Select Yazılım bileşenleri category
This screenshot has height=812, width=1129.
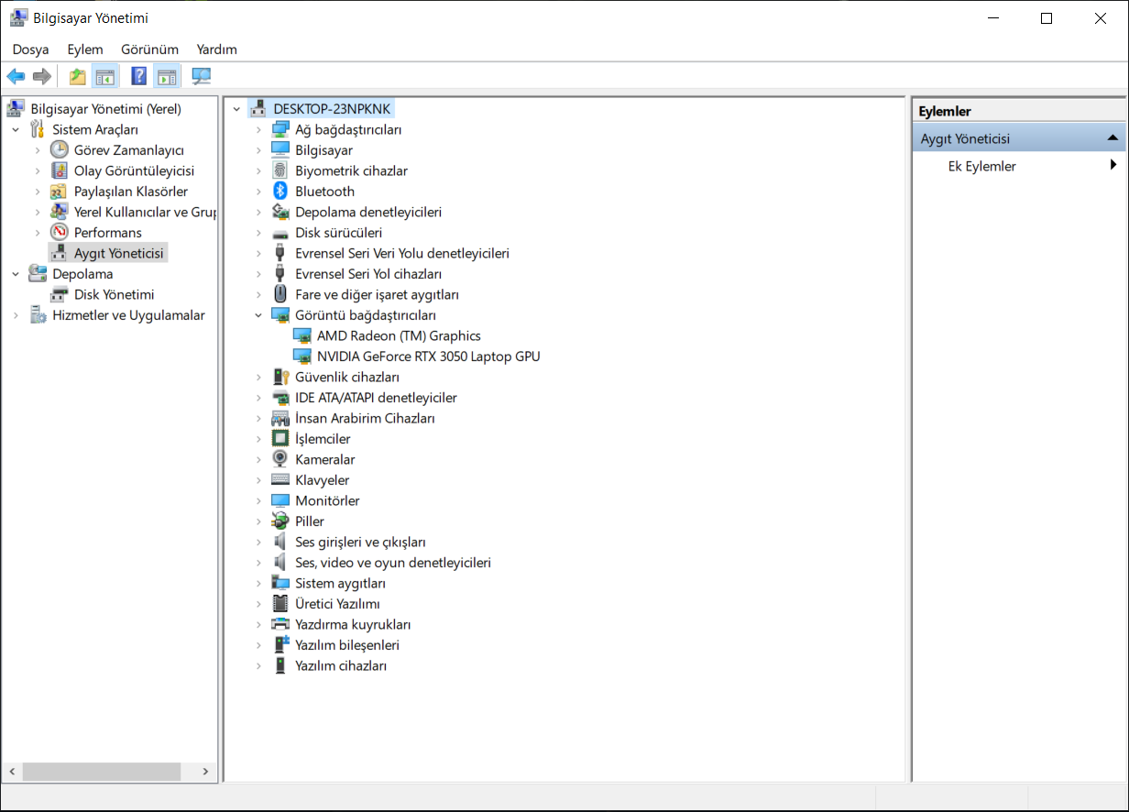pyautogui.click(x=347, y=645)
